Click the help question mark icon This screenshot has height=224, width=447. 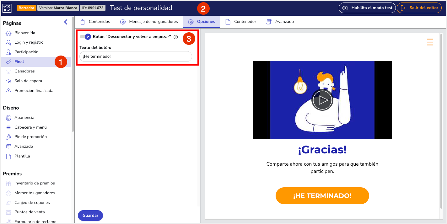point(176,37)
